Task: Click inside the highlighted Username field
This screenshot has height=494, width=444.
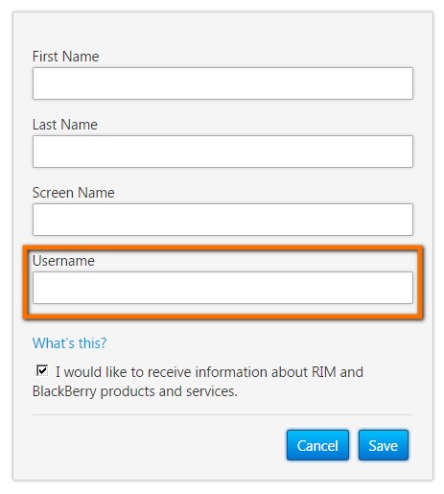Action: pos(222,288)
